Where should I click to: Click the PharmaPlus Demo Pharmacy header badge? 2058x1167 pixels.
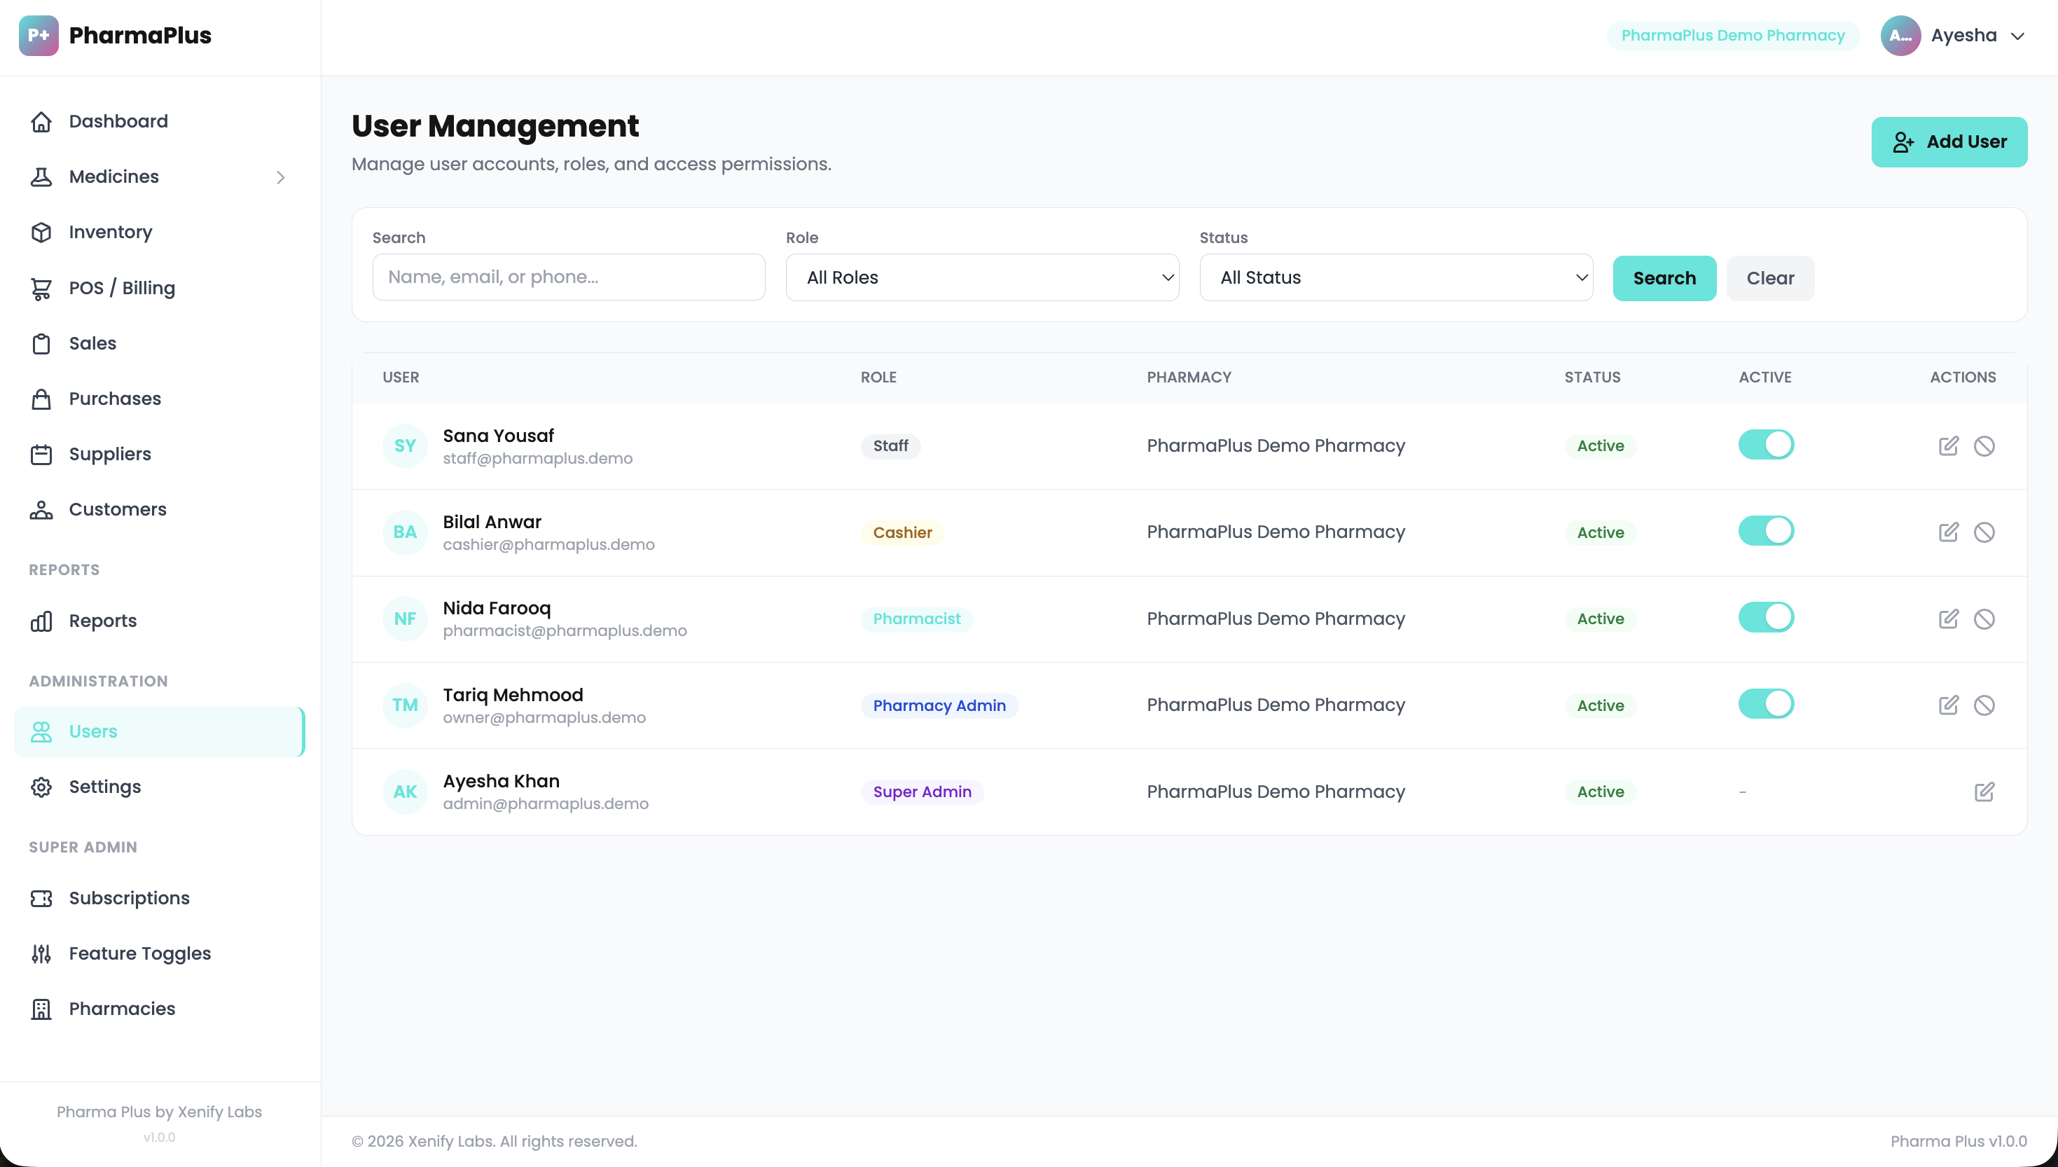coord(1733,35)
